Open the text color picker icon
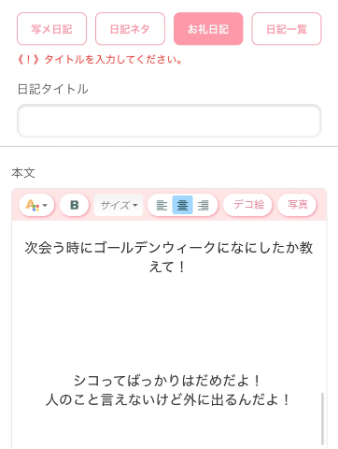 32,205
